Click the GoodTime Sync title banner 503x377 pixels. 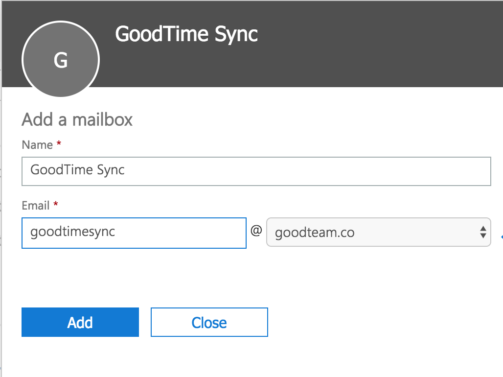186,34
